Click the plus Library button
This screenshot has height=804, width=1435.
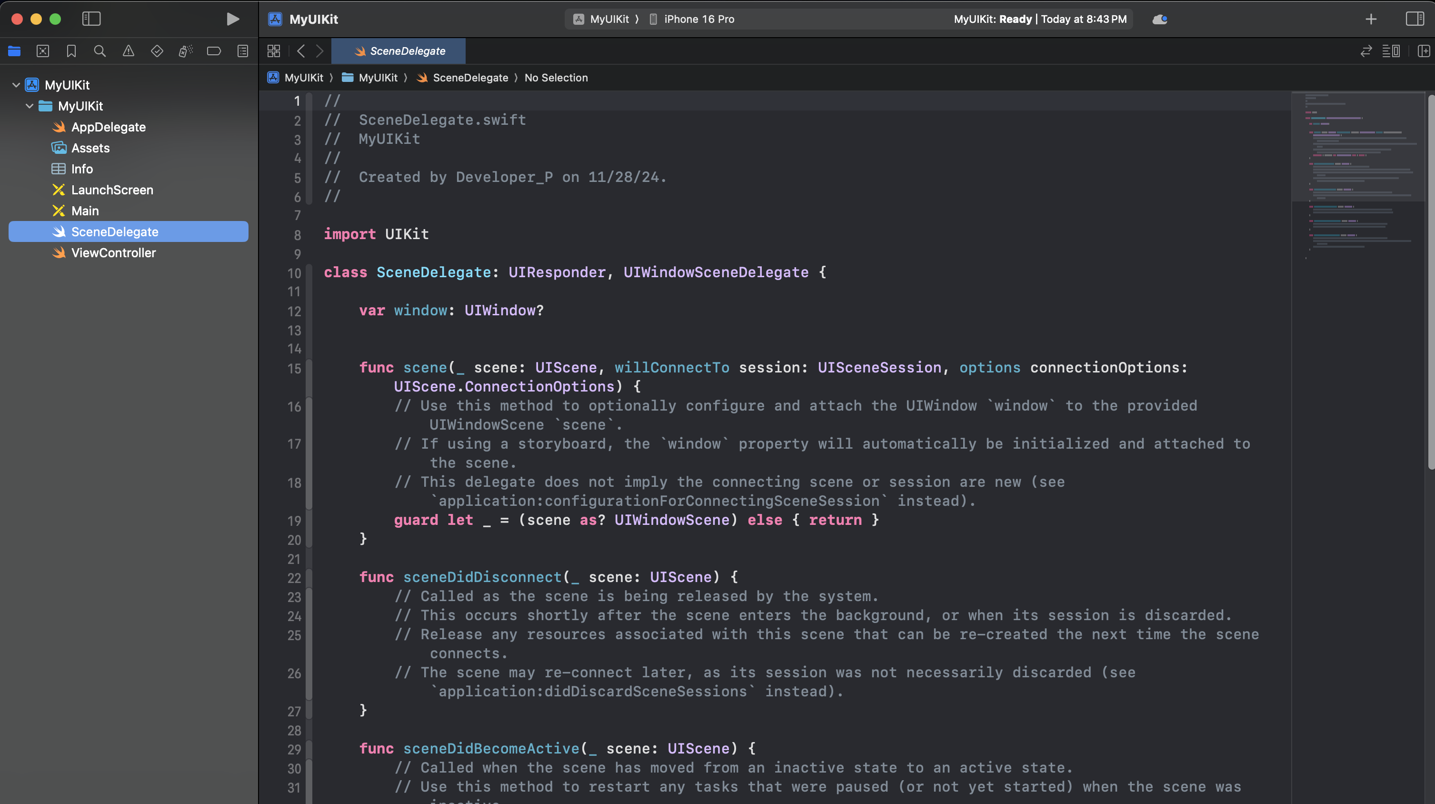(x=1371, y=19)
